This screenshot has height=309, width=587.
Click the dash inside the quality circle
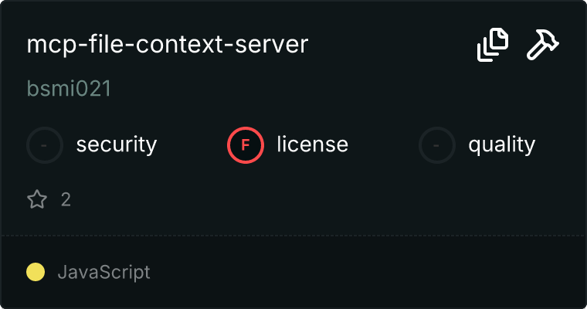coord(437,144)
